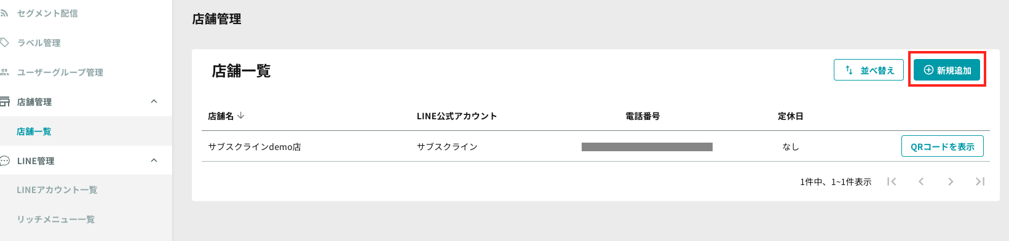Show QR code for サブスクラインdemo店
The width and height of the screenshot is (1009, 241).
point(943,146)
